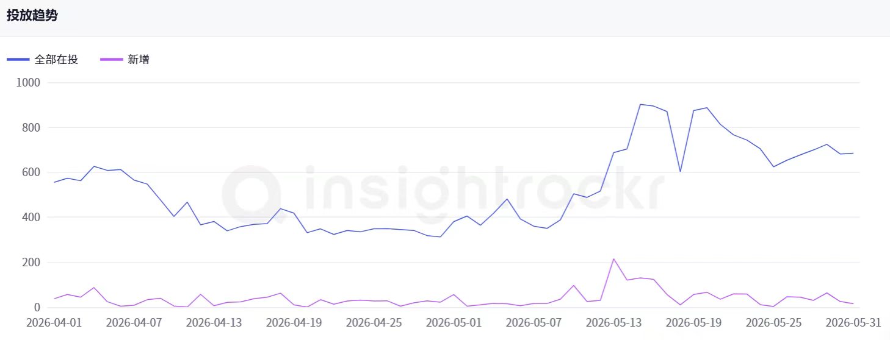
Task: Select the 2026-05-07 x-axis date label
Action: 534,322
